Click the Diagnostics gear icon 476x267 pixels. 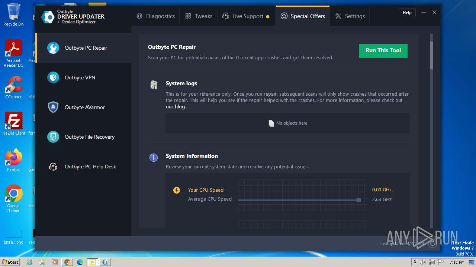(139, 16)
